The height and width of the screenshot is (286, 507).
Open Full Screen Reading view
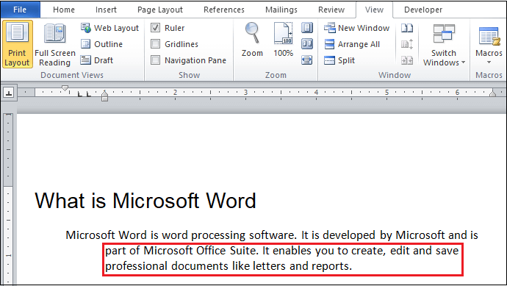point(55,44)
